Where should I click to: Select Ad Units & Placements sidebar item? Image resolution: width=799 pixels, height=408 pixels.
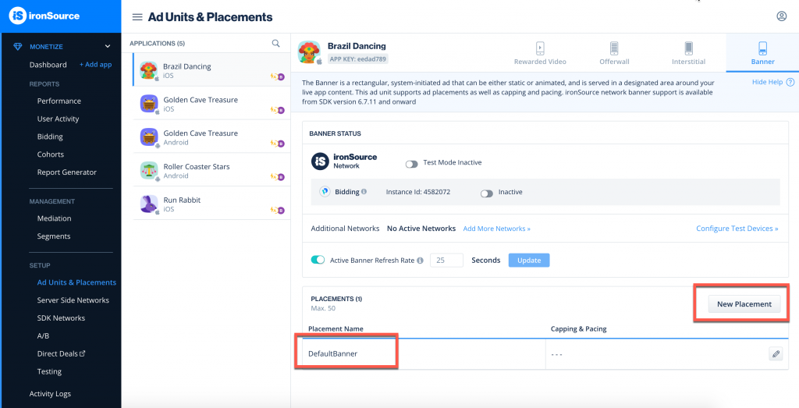coord(76,282)
